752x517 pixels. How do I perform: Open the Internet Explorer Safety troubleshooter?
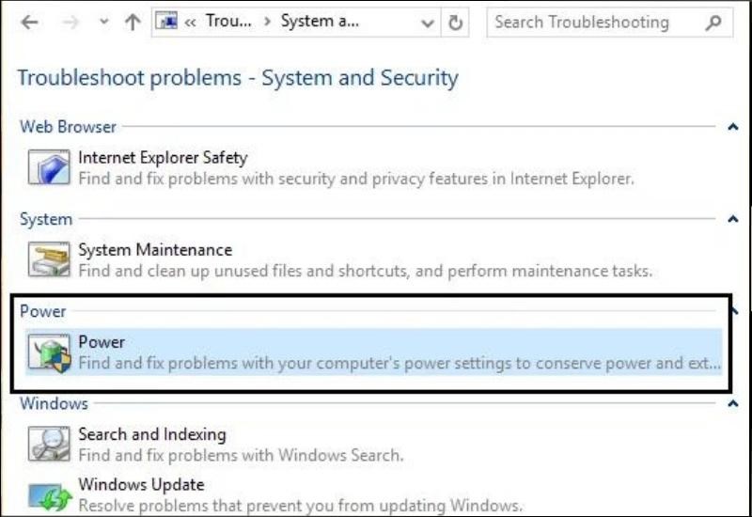[163, 157]
